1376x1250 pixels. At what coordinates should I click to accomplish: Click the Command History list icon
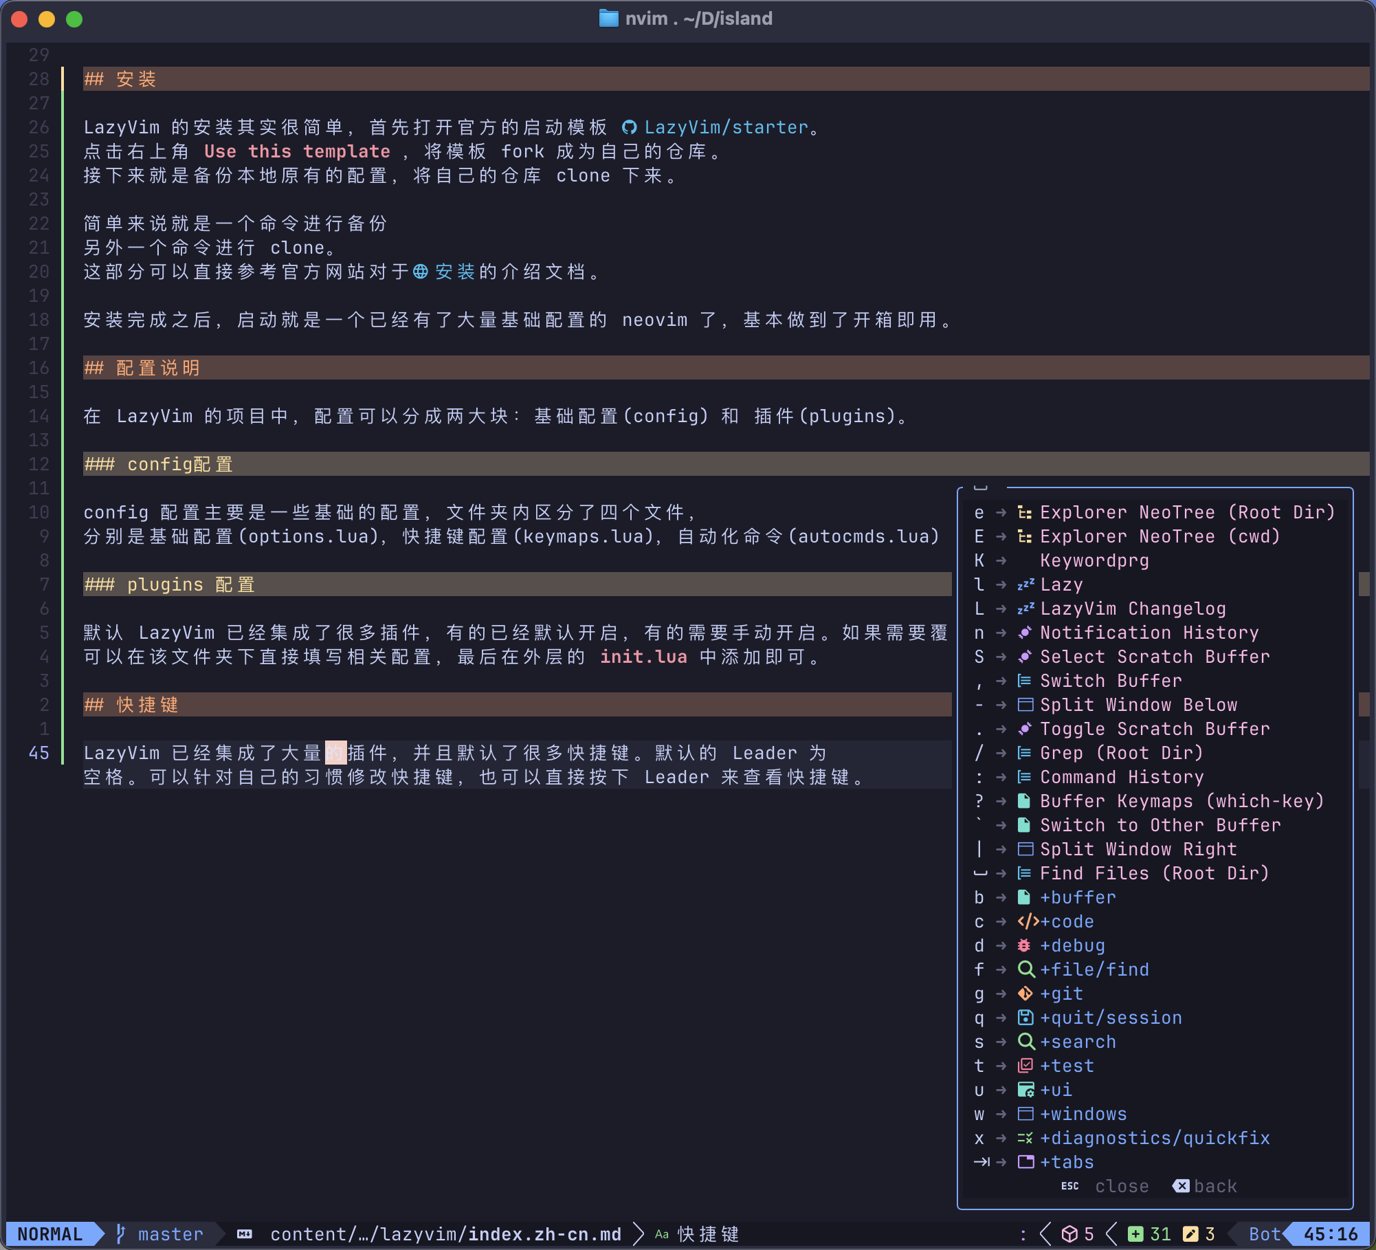(1025, 777)
